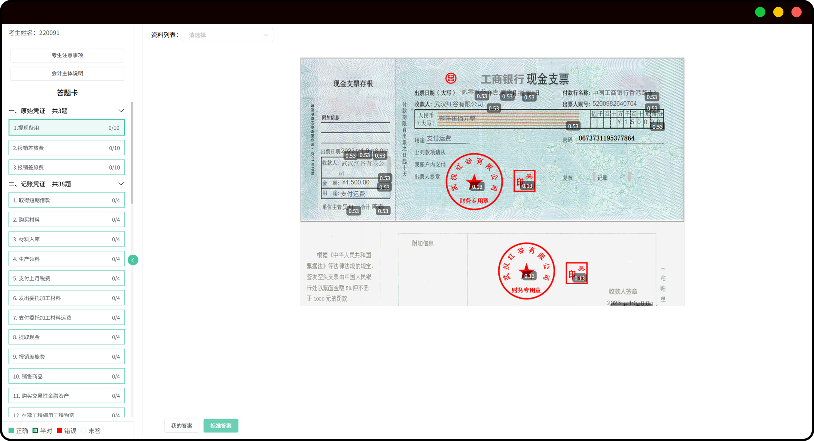Click password 0673731195377864
814x441 pixels.
[606, 138]
